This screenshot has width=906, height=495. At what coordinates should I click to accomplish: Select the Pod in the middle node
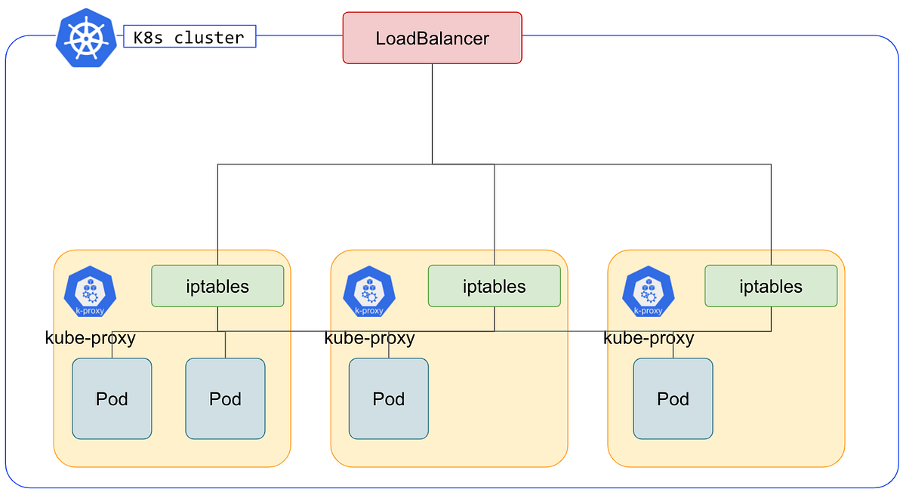[x=389, y=398]
